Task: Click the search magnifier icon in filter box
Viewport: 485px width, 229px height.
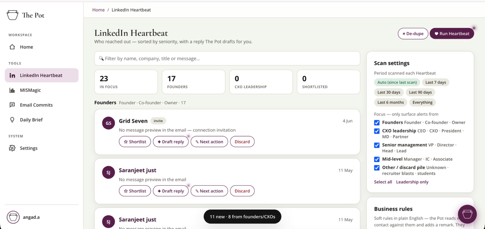Action: pos(101,58)
